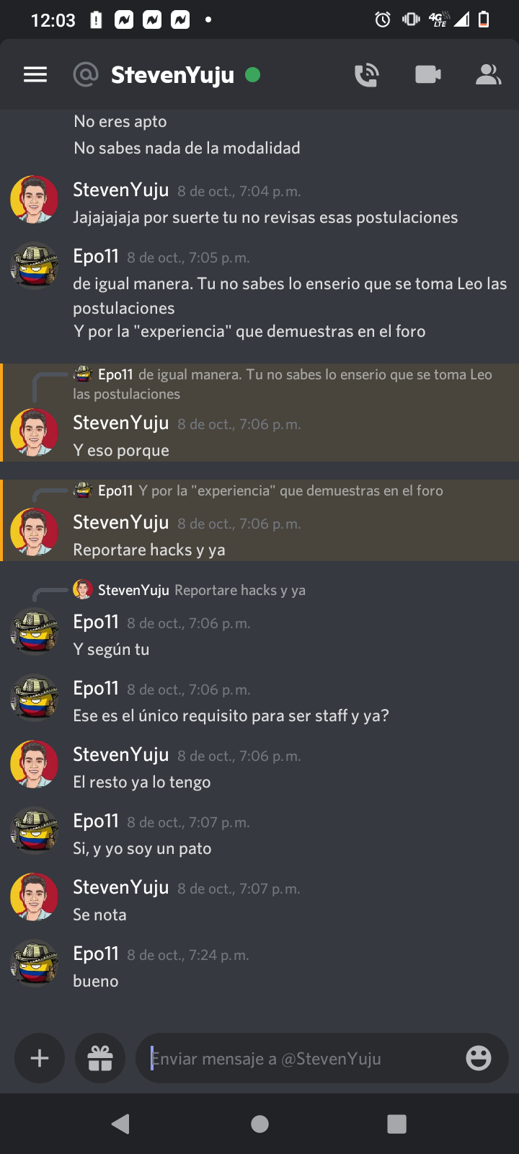Tap the StevenYuju channel title in header
519x1154 pixels.
pos(172,74)
